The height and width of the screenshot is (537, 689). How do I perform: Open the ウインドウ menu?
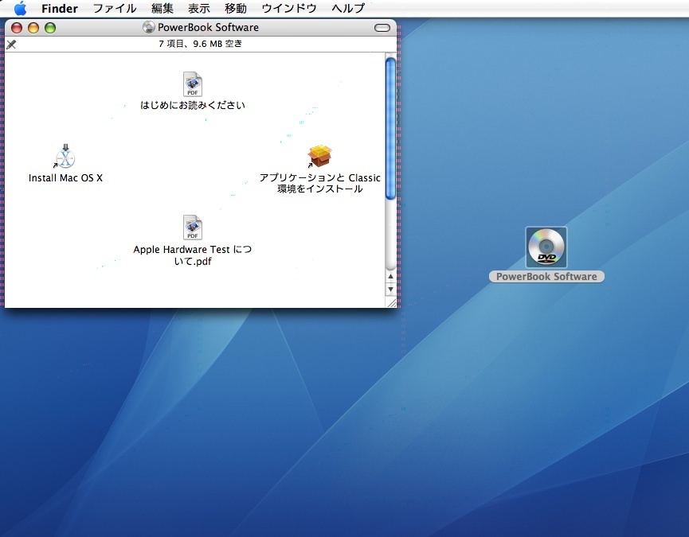[288, 8]
